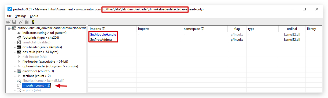Image resolution: width=328 pixels, height=98 pixels.
Task: Click p/Invoke flag in GetModuleHandle row
Action: click(237, 35)
